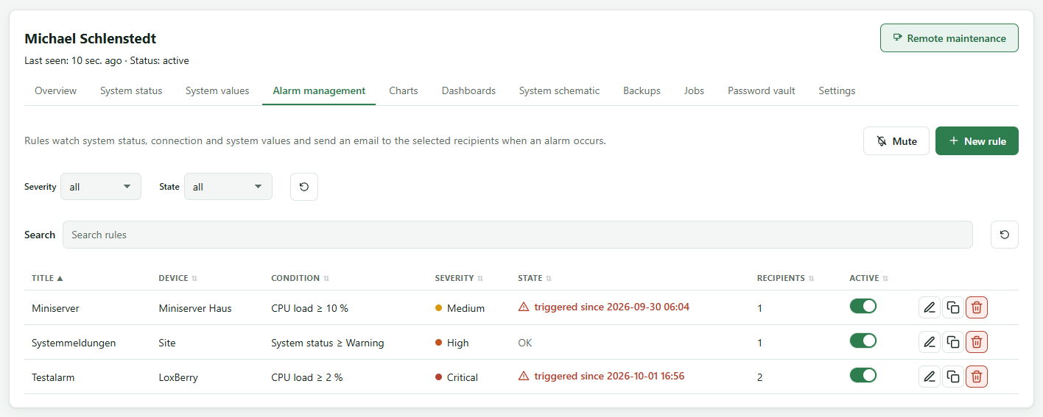
Task: Sort table by Device column
Action: point(178,279)
